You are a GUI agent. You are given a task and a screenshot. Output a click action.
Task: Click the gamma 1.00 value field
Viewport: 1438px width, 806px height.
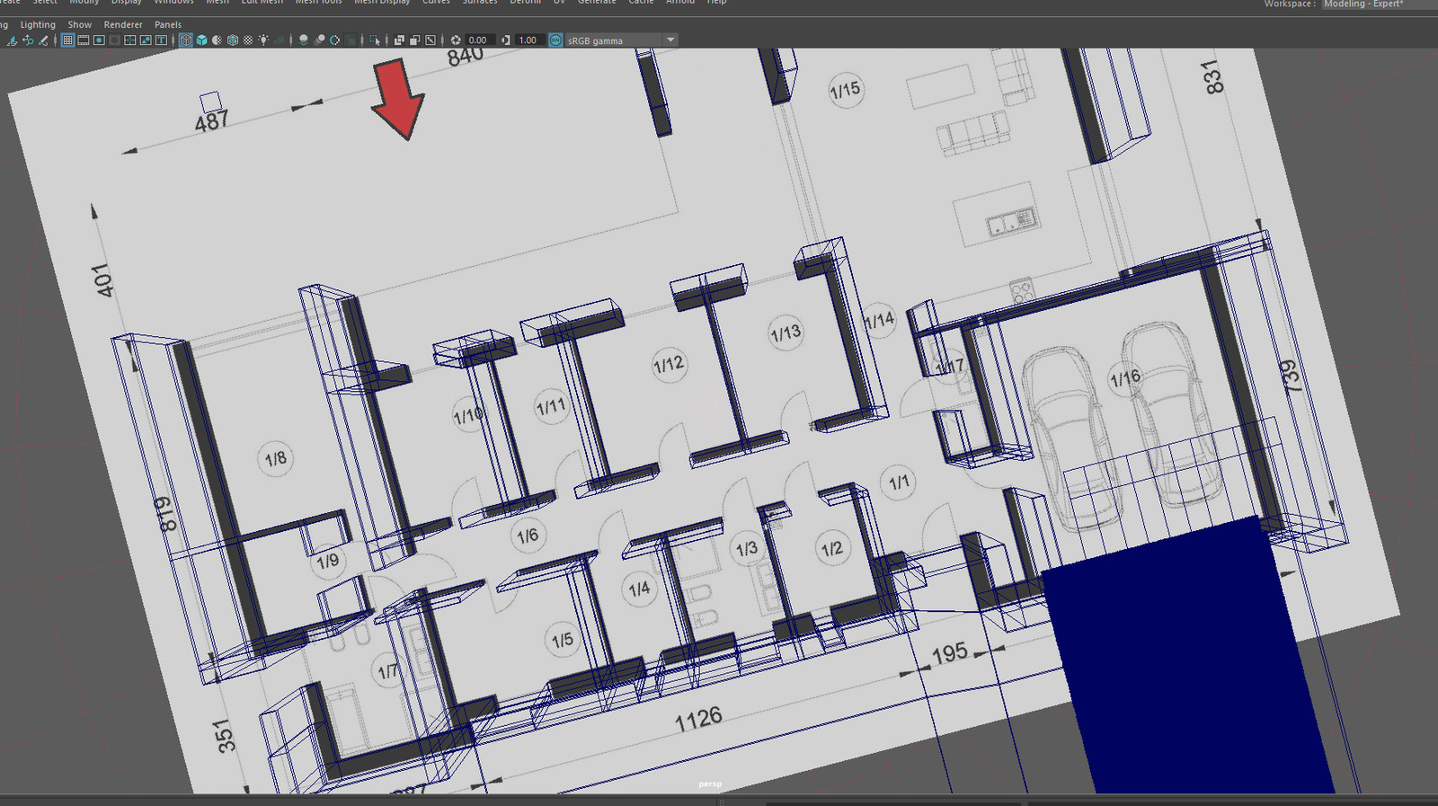(530, 40)
